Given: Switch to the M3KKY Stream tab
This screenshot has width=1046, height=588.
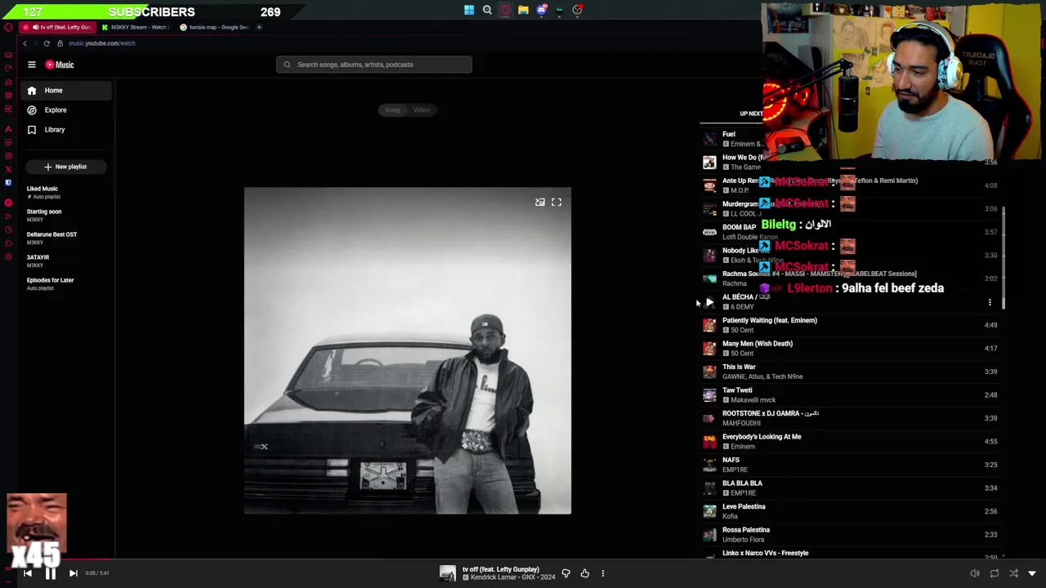Looking at the screenshot, I should click(135, 27).
